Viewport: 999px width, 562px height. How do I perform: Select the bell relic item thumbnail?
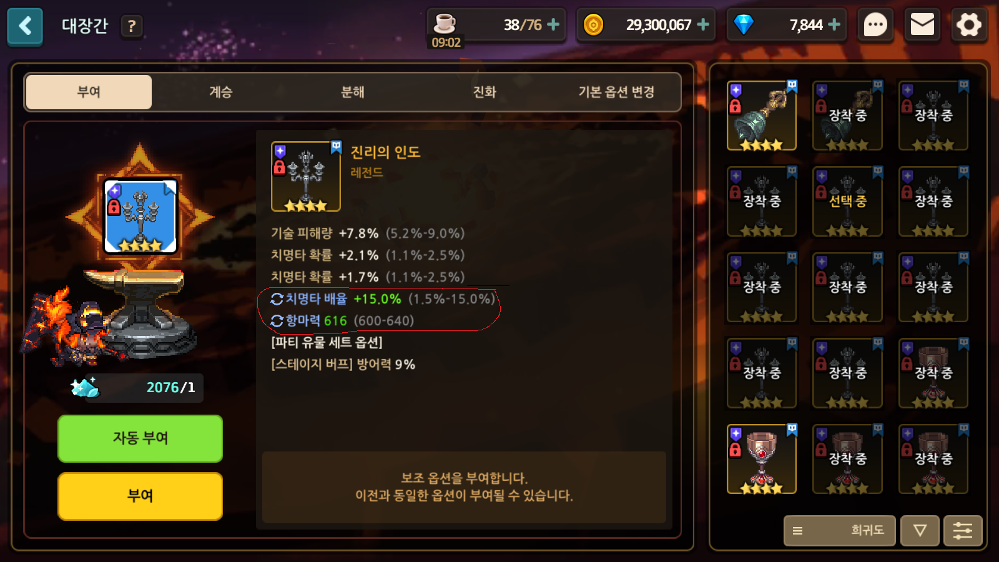[x=762, y=116]
